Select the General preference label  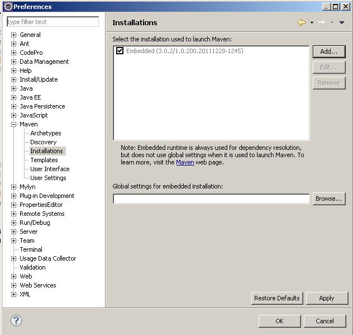[30, 35]
